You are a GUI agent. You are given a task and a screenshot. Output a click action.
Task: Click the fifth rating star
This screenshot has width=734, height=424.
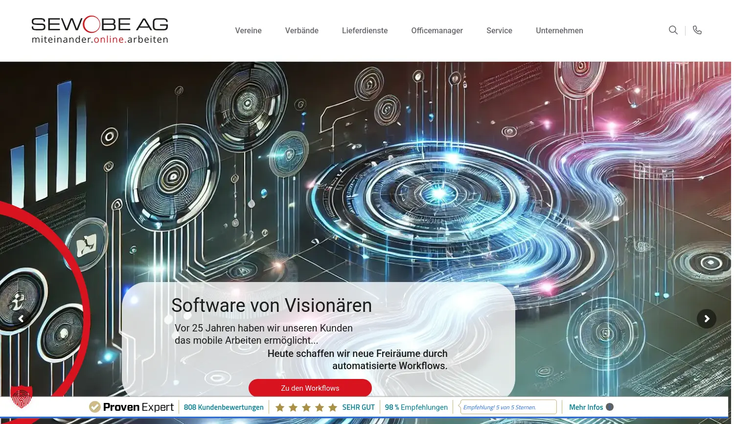pos(332,407)
